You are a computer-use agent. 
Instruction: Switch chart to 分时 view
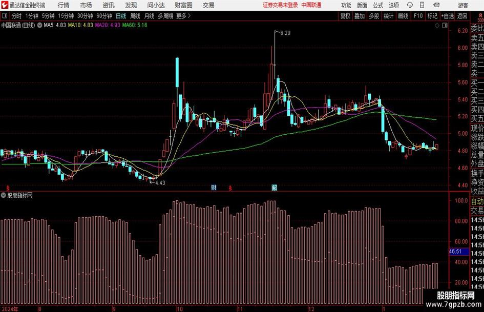point(16,16)
